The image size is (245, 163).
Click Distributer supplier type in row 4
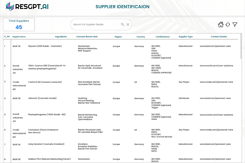[184, 98]
